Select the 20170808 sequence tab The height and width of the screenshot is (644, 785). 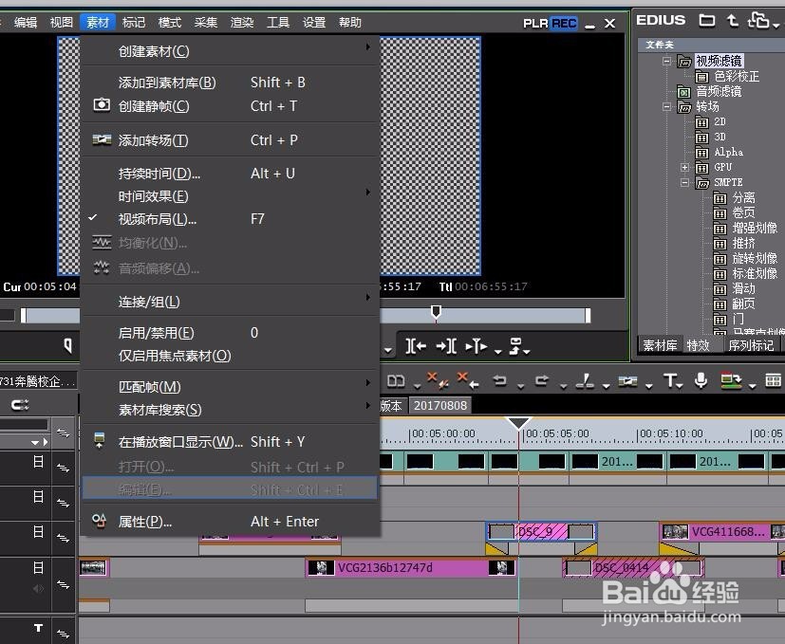tap(440, 405)
